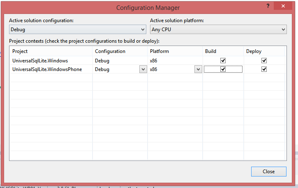Uncheck Build for UniversalSqlLite.Windows
The image size is (298, 188).
tap(223, 60)
